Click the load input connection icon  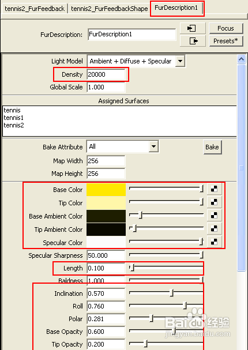point(193,28)
